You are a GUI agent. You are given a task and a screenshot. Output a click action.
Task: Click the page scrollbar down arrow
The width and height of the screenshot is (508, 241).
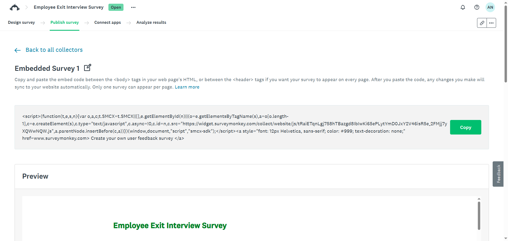pos(506,238)
